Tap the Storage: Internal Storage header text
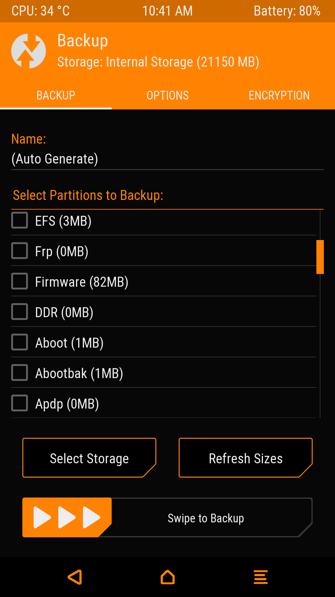Image resolution: width=335 pixels, height=597 pixels. 158,62
